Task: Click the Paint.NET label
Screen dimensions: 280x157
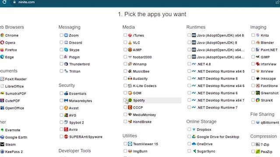Action: (269, 50)
